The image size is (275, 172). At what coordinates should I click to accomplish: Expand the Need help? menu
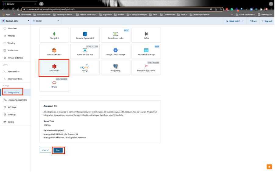click(235, 21)
